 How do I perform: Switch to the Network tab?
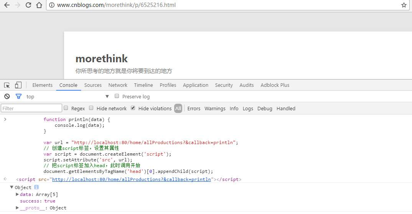click(118, 85)
